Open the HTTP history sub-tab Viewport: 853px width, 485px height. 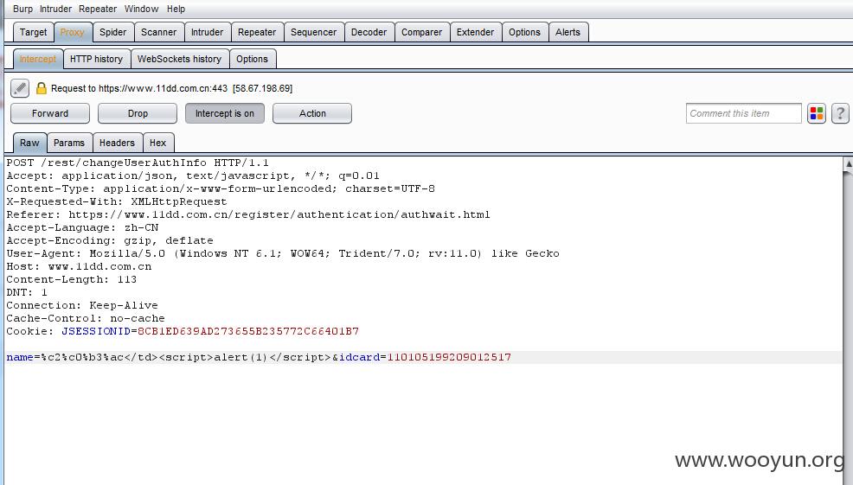(x=96, y=59)
